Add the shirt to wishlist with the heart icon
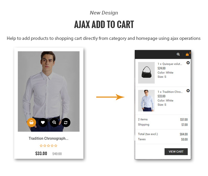208x176 pixels. (43, 122)
